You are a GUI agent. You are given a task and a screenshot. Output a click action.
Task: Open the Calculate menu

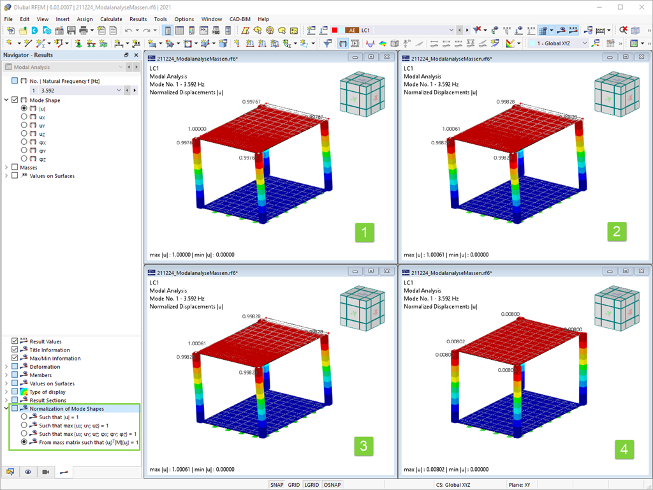[112, 19]
